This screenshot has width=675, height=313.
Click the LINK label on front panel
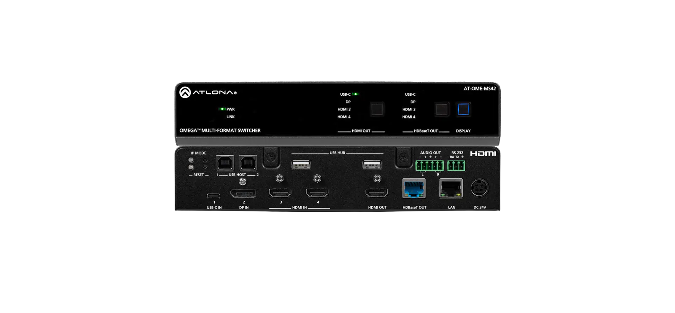click(230, 117)
